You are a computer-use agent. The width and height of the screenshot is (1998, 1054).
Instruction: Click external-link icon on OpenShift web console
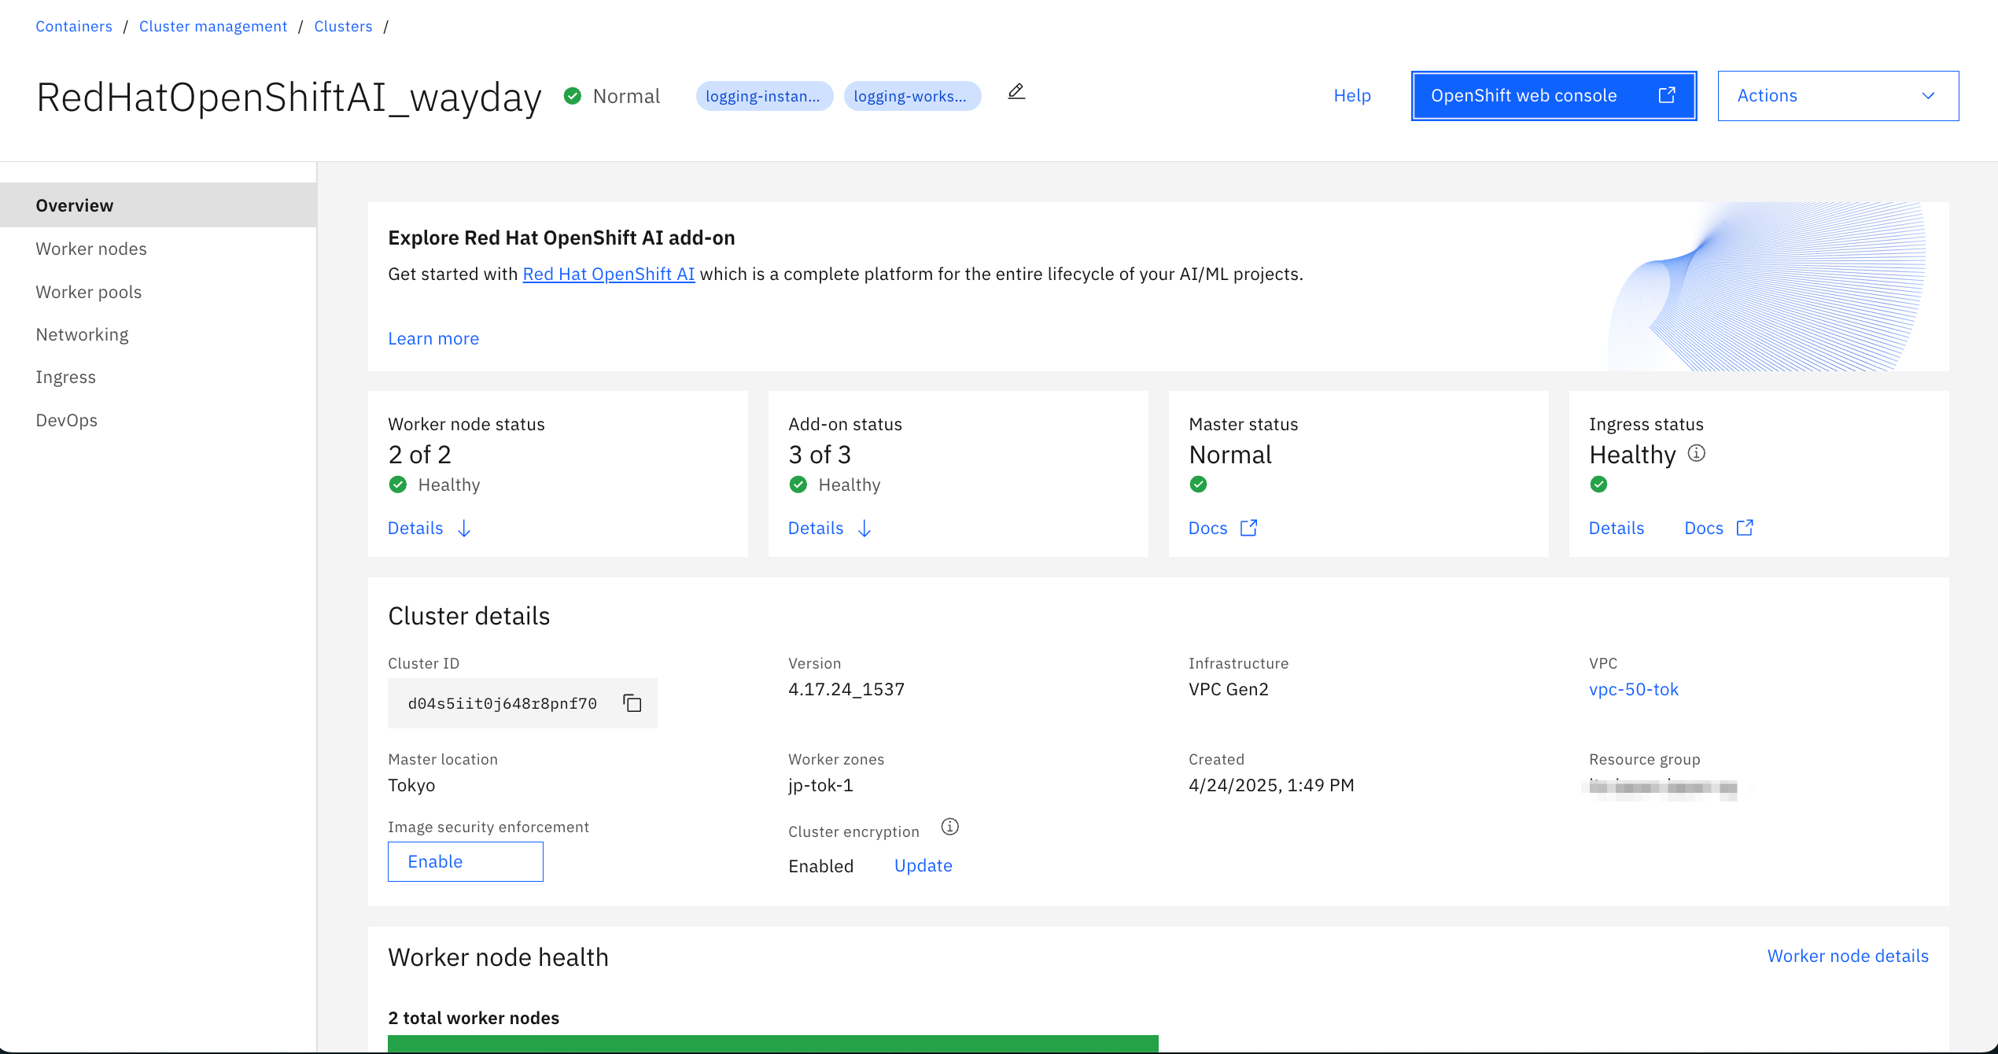tap(1667, 95)
